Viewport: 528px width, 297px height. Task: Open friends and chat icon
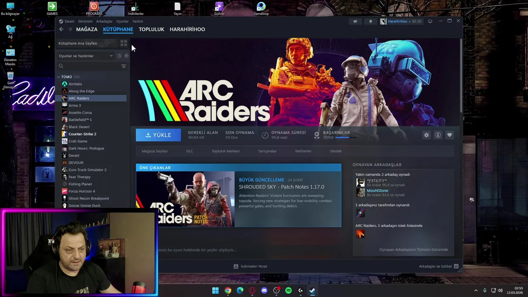coord(456,266)
